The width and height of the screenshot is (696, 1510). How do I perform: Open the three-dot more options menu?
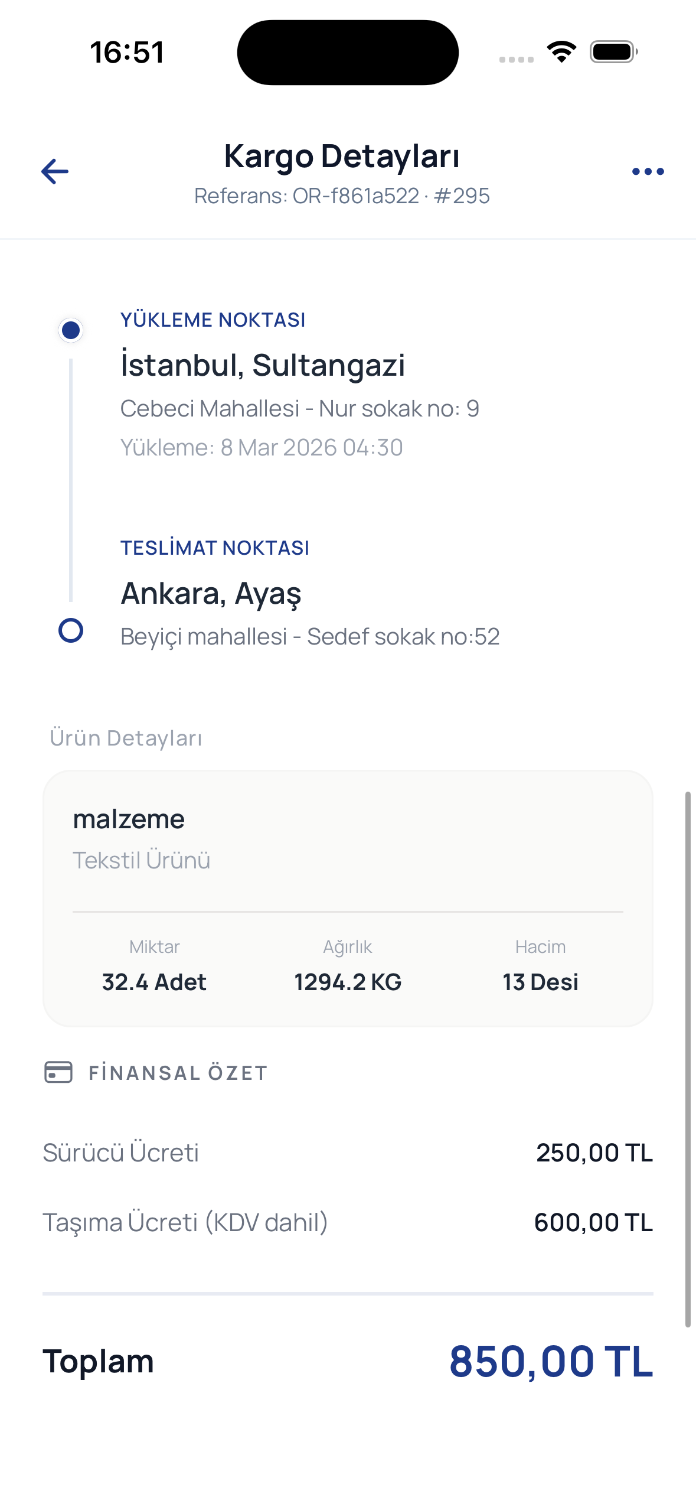648,171
